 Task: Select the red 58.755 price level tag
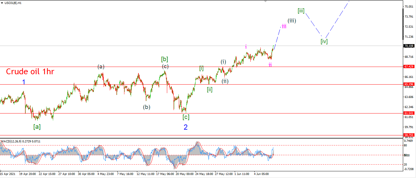tap(409, 135)
